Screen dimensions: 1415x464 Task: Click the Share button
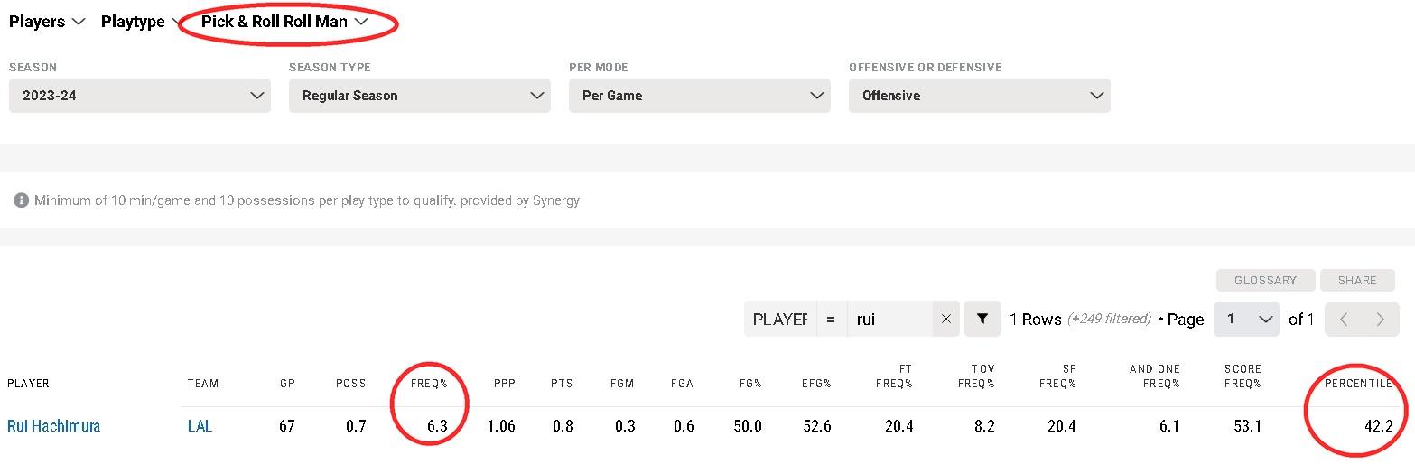point(1357,280)
